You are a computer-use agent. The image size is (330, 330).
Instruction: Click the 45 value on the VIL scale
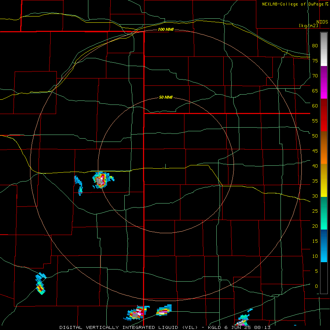click(x=315, y=151)
